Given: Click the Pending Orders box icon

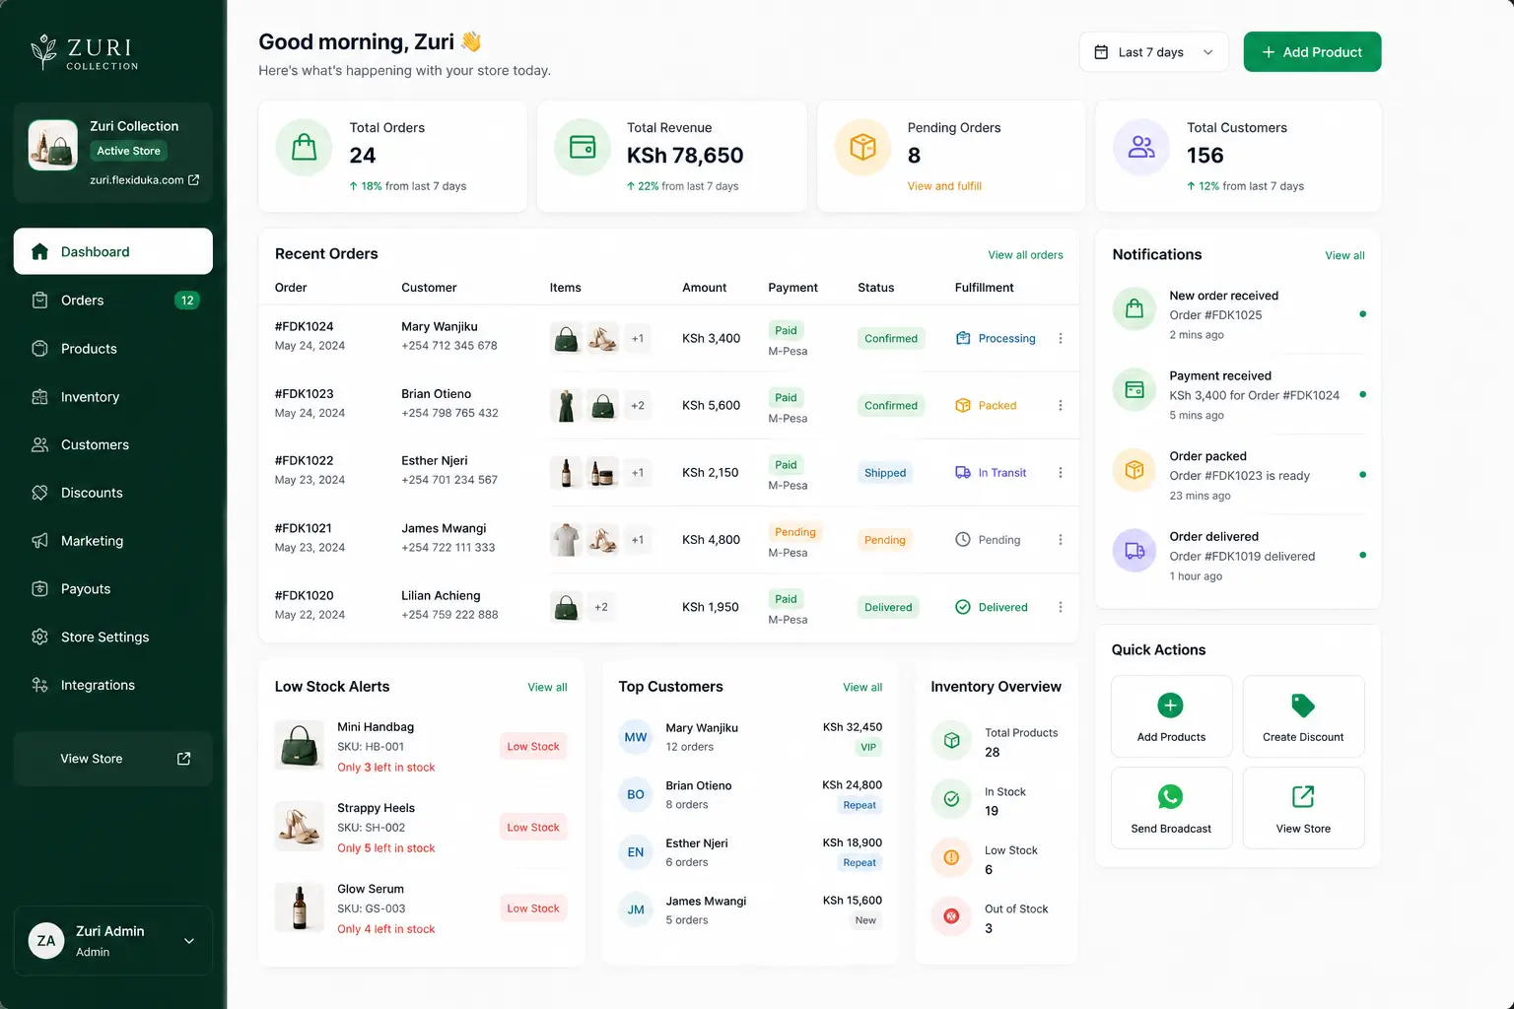Looking at the screenshot, I should (862, 148).
